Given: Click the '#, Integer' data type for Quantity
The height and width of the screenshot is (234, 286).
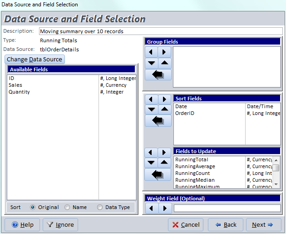Looking at the screenshot, I should point(112,92).
